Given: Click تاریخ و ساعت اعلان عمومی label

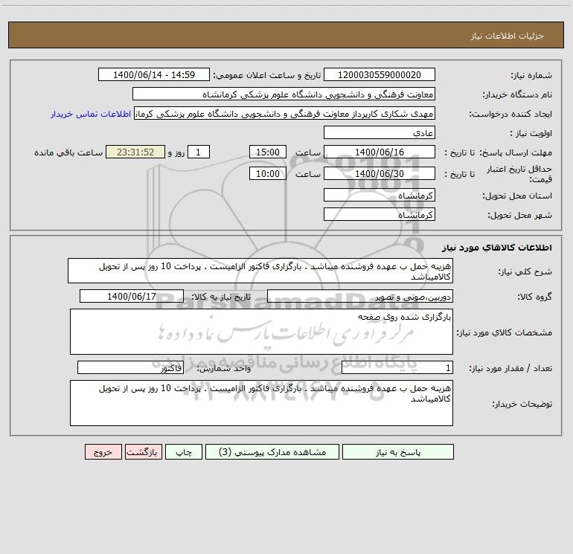Looking at the screenshot, I should (x=266, y=75).
